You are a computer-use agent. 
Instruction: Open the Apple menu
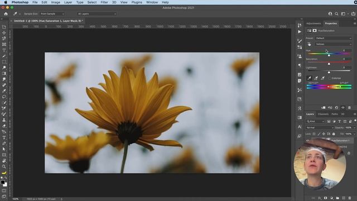point(6,2)
